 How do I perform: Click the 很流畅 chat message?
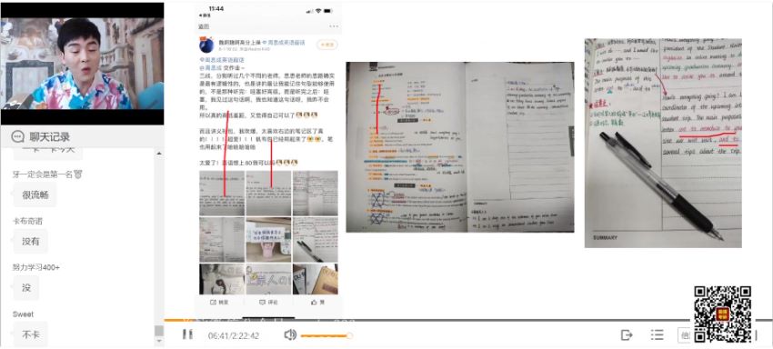coord(35,195)
